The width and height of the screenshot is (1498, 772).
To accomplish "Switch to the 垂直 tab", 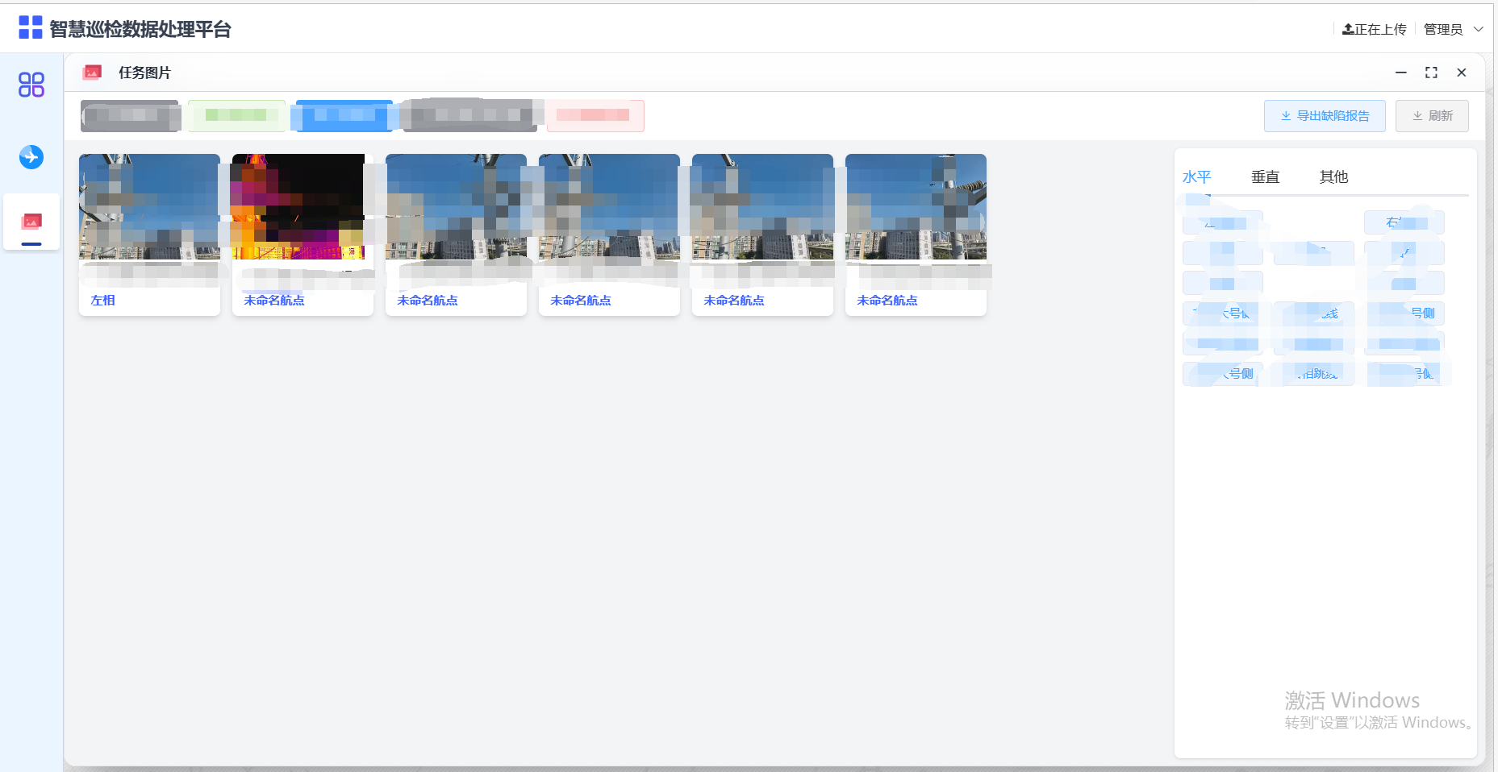I will pos(1265,176).
